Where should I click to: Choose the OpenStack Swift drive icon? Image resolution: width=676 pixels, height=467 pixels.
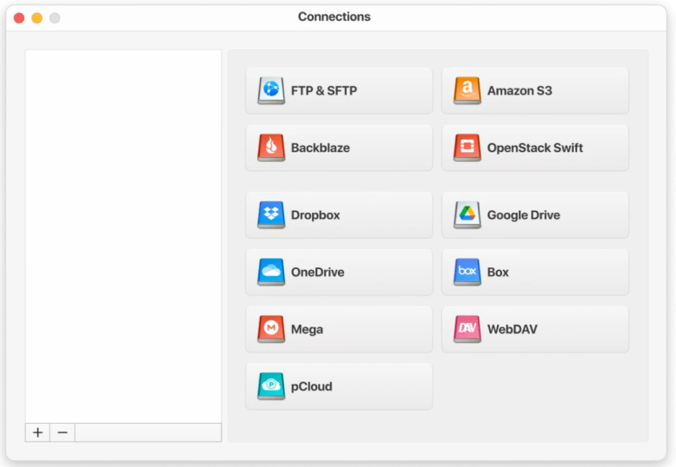point(467,148)
